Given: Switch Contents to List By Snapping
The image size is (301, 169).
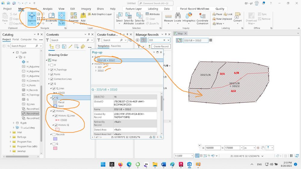Looking at the screenshot, I should pos(77,47).
